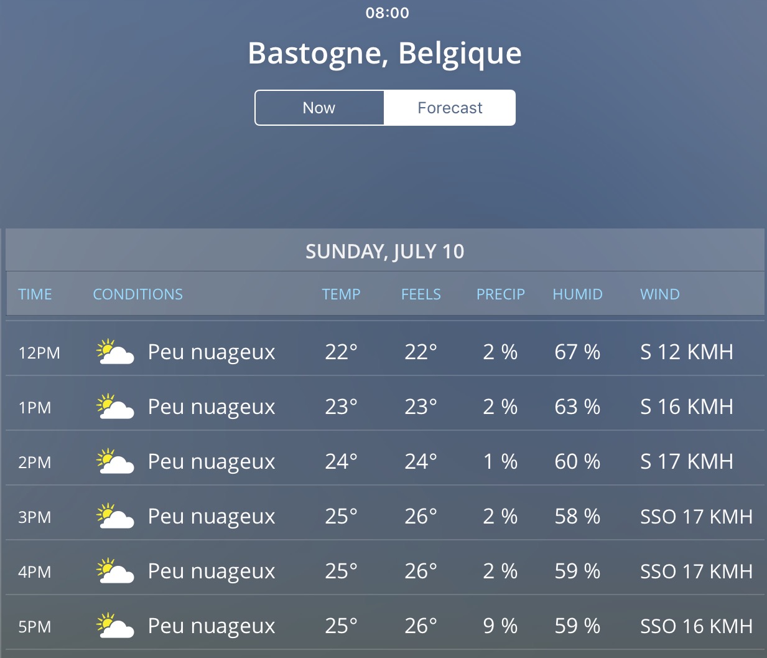
Task: Click the PRECIP column header
Action: (501, 294)
